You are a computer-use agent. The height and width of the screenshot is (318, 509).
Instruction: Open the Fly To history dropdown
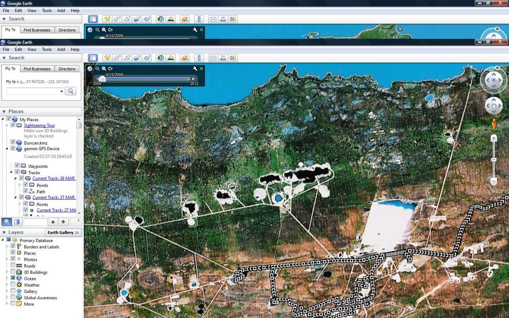pos(62,91)
